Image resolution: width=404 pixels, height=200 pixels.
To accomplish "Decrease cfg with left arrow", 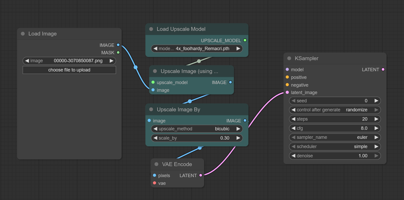I will click(293, 128).
